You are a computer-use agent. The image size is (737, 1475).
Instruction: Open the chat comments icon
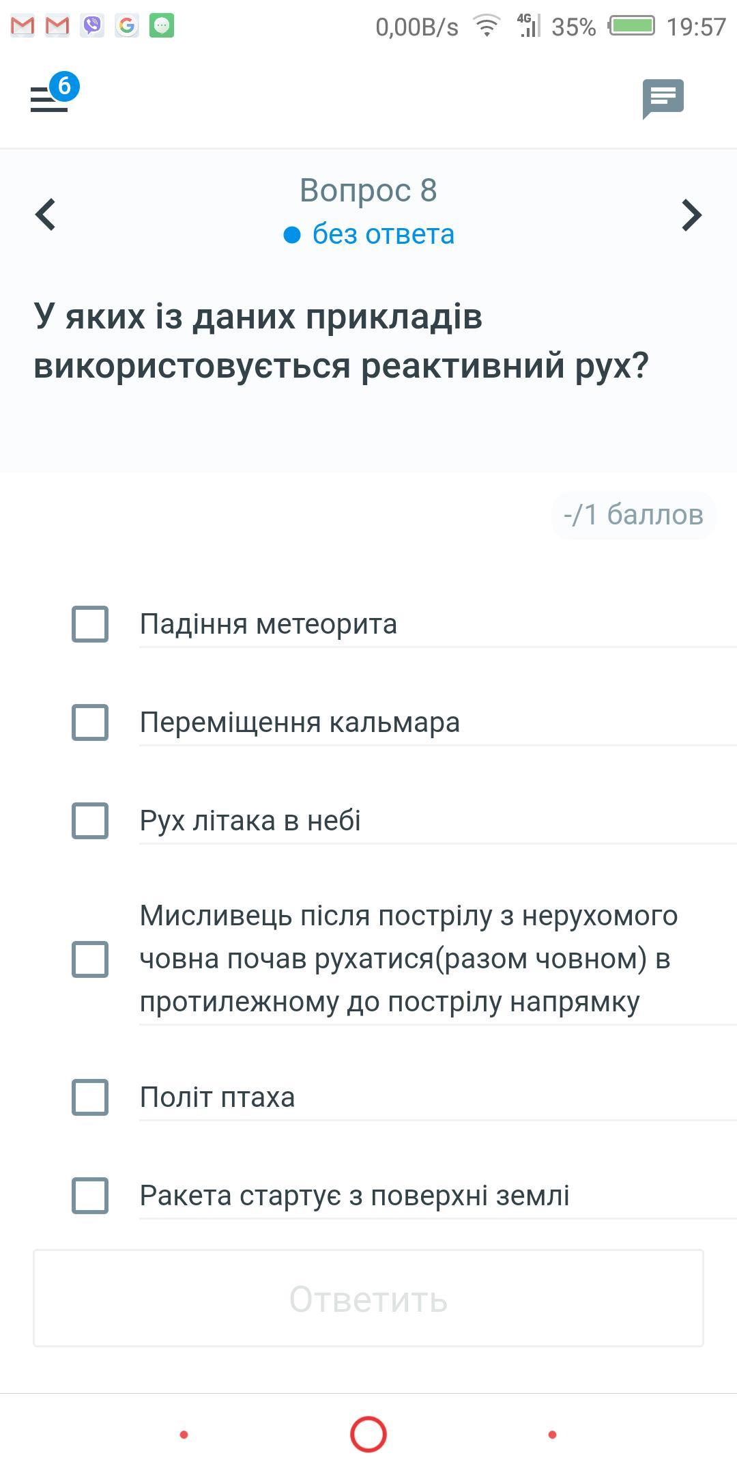click(663, 99)
